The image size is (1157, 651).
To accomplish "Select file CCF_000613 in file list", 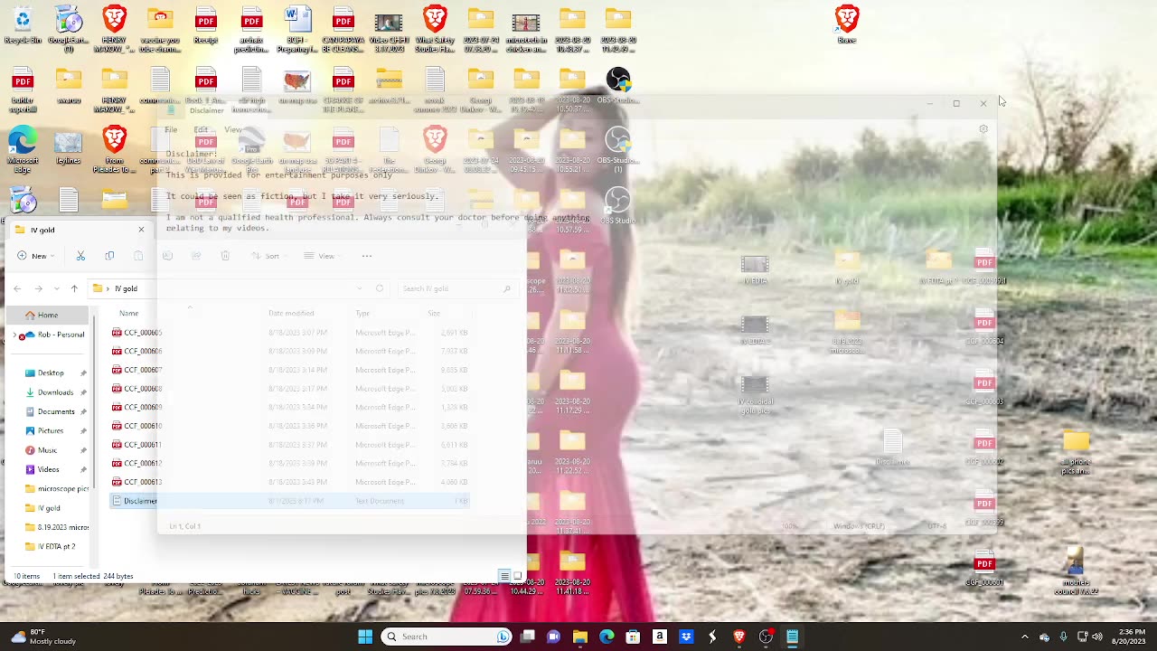I will point(136,482).
